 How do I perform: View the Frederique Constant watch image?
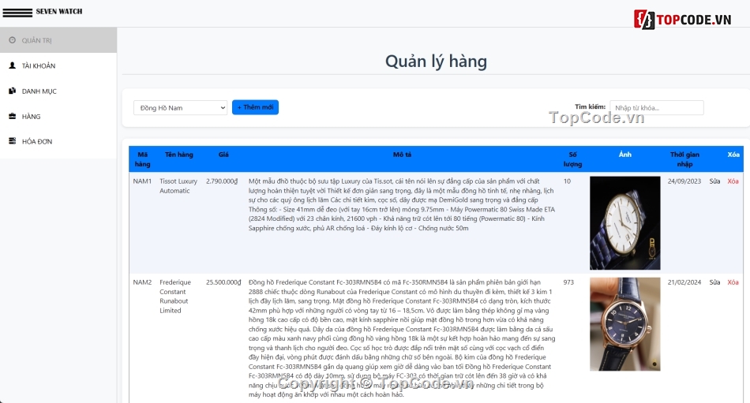pyautogui.click(x=624, y=323)
